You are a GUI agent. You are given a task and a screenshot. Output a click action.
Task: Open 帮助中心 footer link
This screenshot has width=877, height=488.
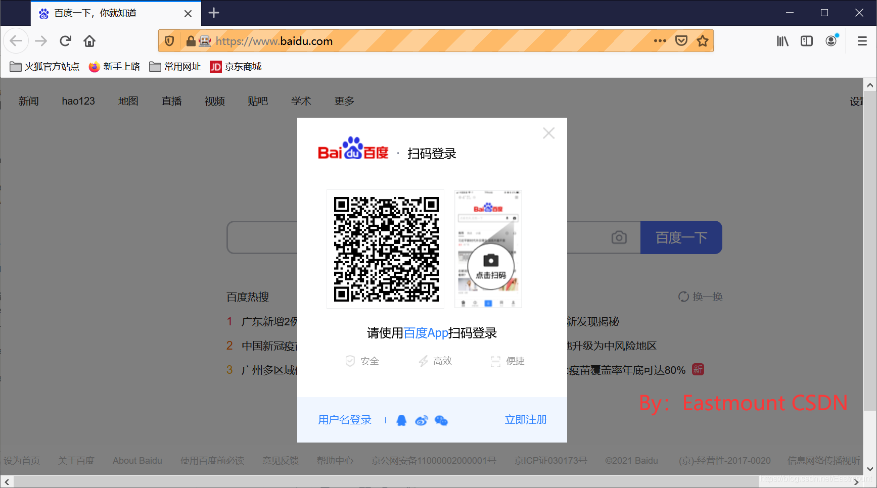[335, 461]
